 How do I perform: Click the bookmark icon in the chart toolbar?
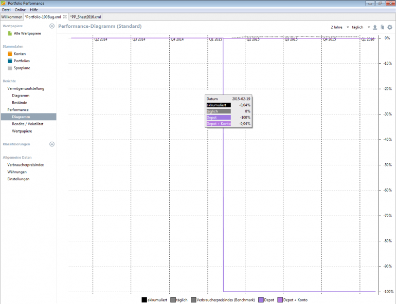coord(382,27)
